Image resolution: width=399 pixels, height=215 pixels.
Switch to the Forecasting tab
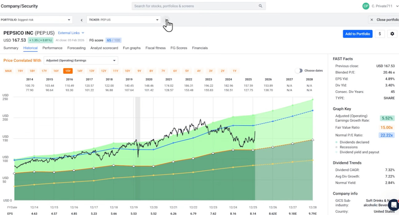tap(76, 48)
